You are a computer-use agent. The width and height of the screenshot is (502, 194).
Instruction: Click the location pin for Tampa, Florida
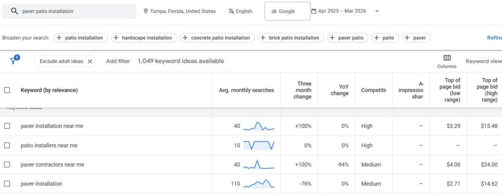coord(146,11)
